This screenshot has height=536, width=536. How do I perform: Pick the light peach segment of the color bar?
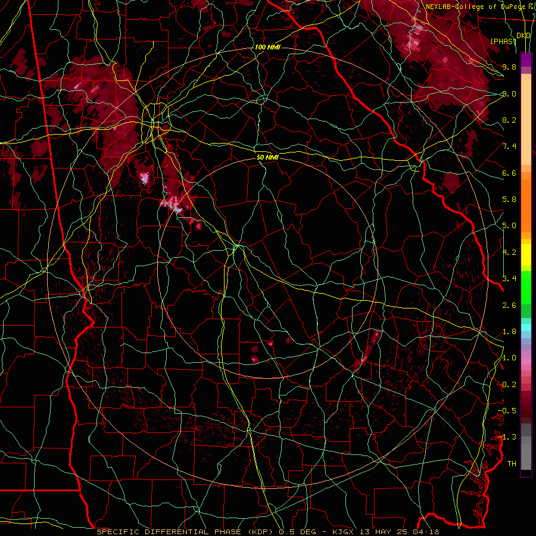coord(526,122)
